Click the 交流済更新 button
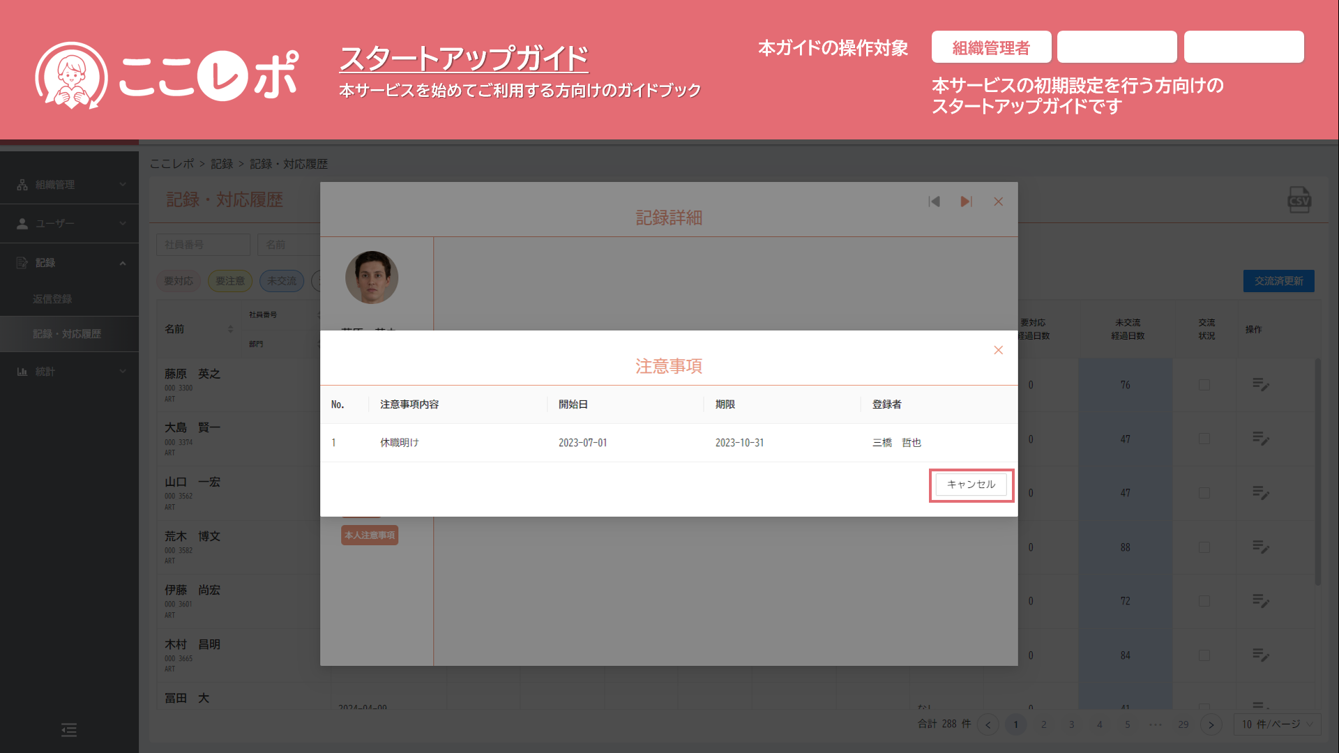1339x753 pixels. [1278, 281]
